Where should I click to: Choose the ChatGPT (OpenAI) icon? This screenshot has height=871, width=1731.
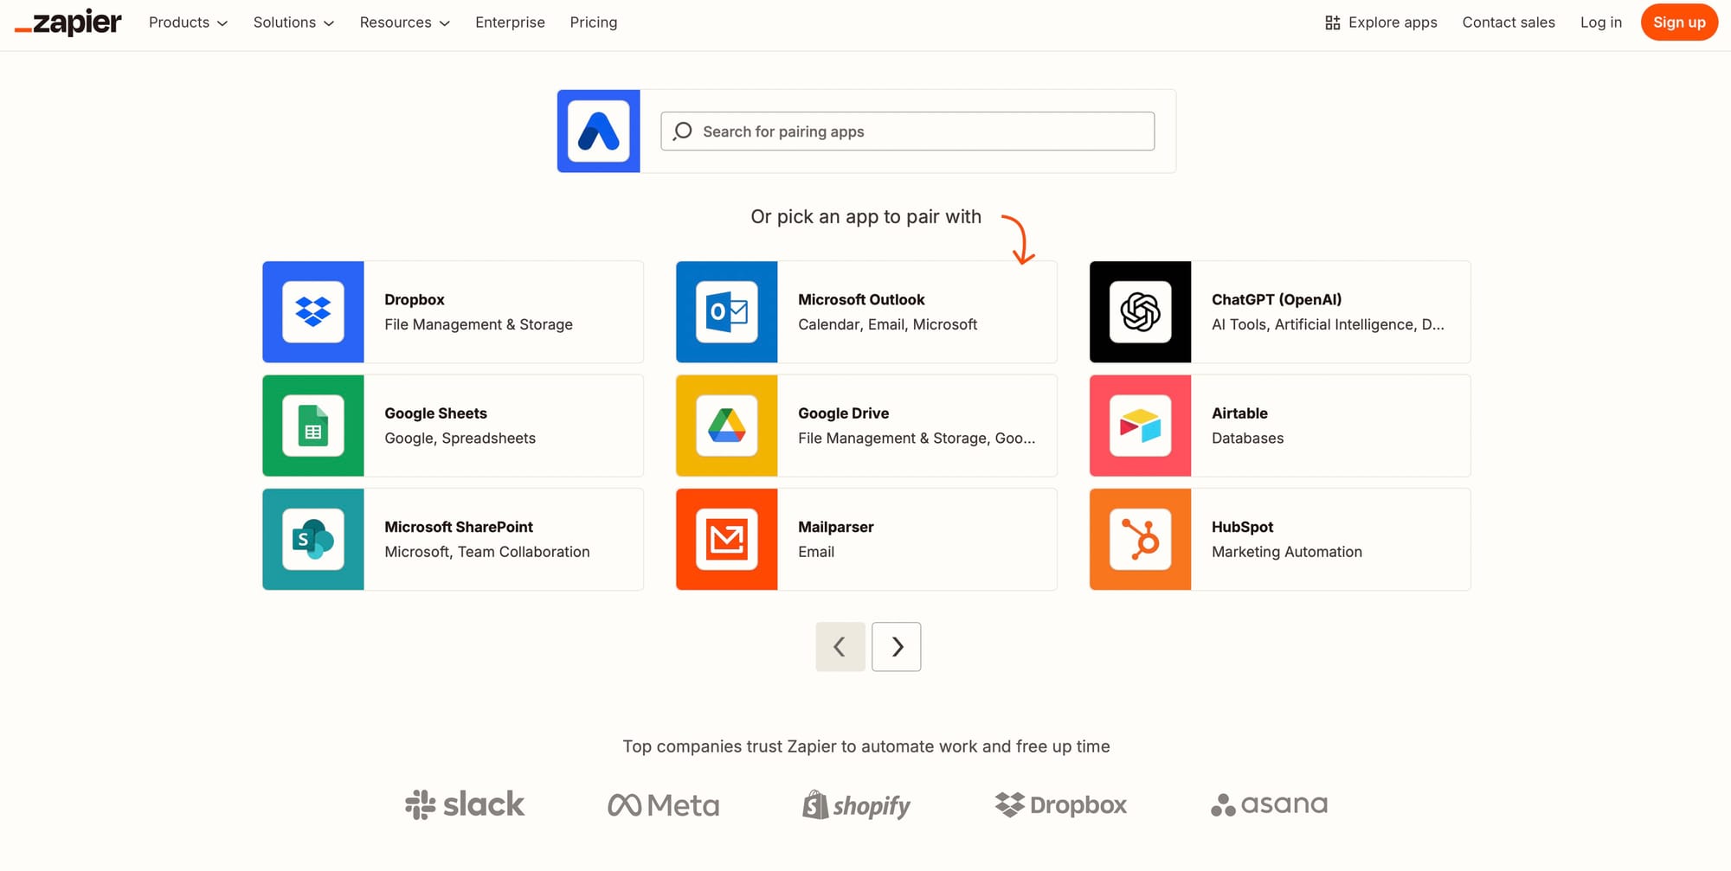click(x=1140, y=312)
